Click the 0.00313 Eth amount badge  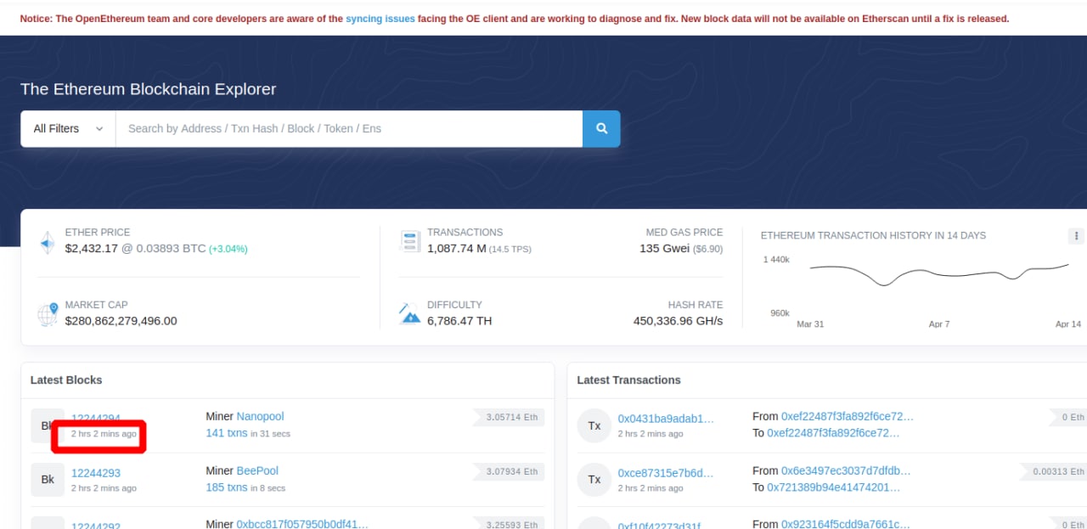coord(1053,471)
